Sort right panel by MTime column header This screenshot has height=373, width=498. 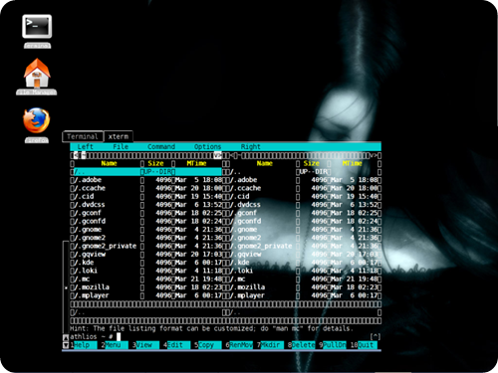pyautogui.click(x=352, y=163)
